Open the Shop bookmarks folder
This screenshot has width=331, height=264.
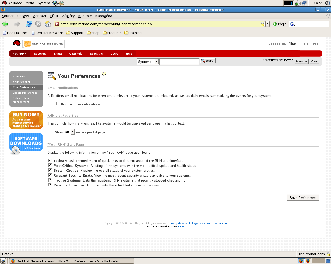[x=93, y=33]
